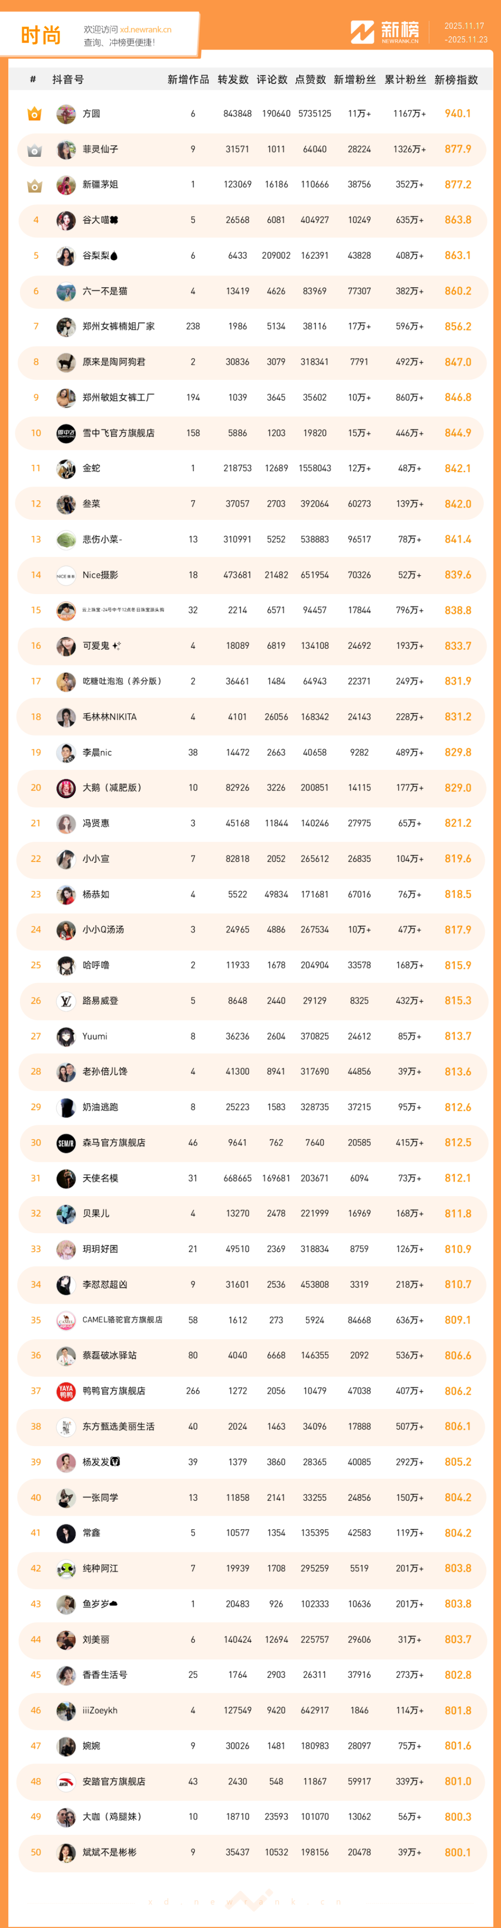Click the 雪中飞官方旗舰店 logo avatar
The image size is (501, 1928).
click(x=66, y=433)
